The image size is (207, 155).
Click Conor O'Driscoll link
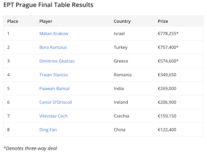coord(56,102)
